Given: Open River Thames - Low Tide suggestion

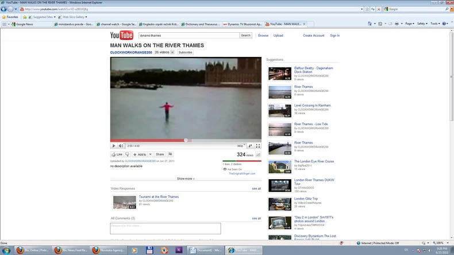Looking at the screenshot, I should point(311,124).
